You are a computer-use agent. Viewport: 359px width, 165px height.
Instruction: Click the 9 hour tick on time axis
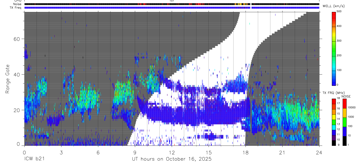[x=135, y=152]
